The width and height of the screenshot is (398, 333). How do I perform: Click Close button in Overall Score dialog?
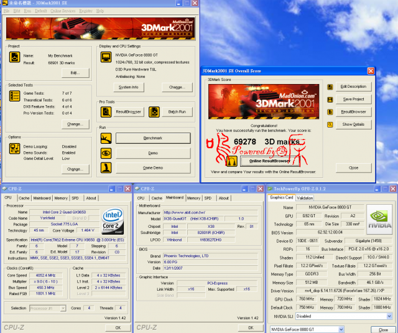click(x=354, y=168)
